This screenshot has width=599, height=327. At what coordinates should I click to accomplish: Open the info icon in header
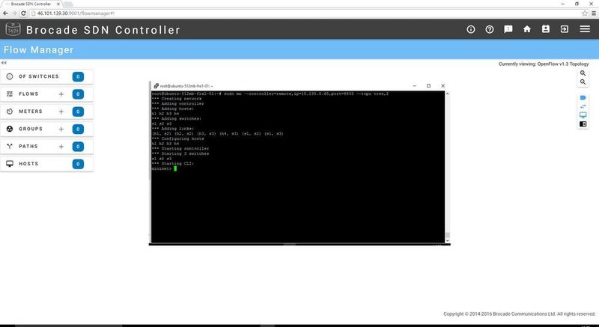(x=471, y=29)
